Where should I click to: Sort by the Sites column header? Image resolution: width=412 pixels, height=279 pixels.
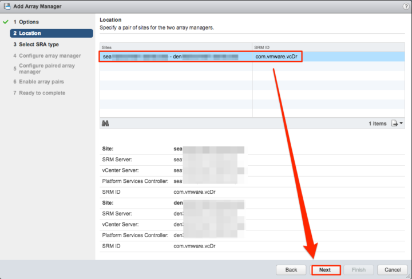[176, 47]
